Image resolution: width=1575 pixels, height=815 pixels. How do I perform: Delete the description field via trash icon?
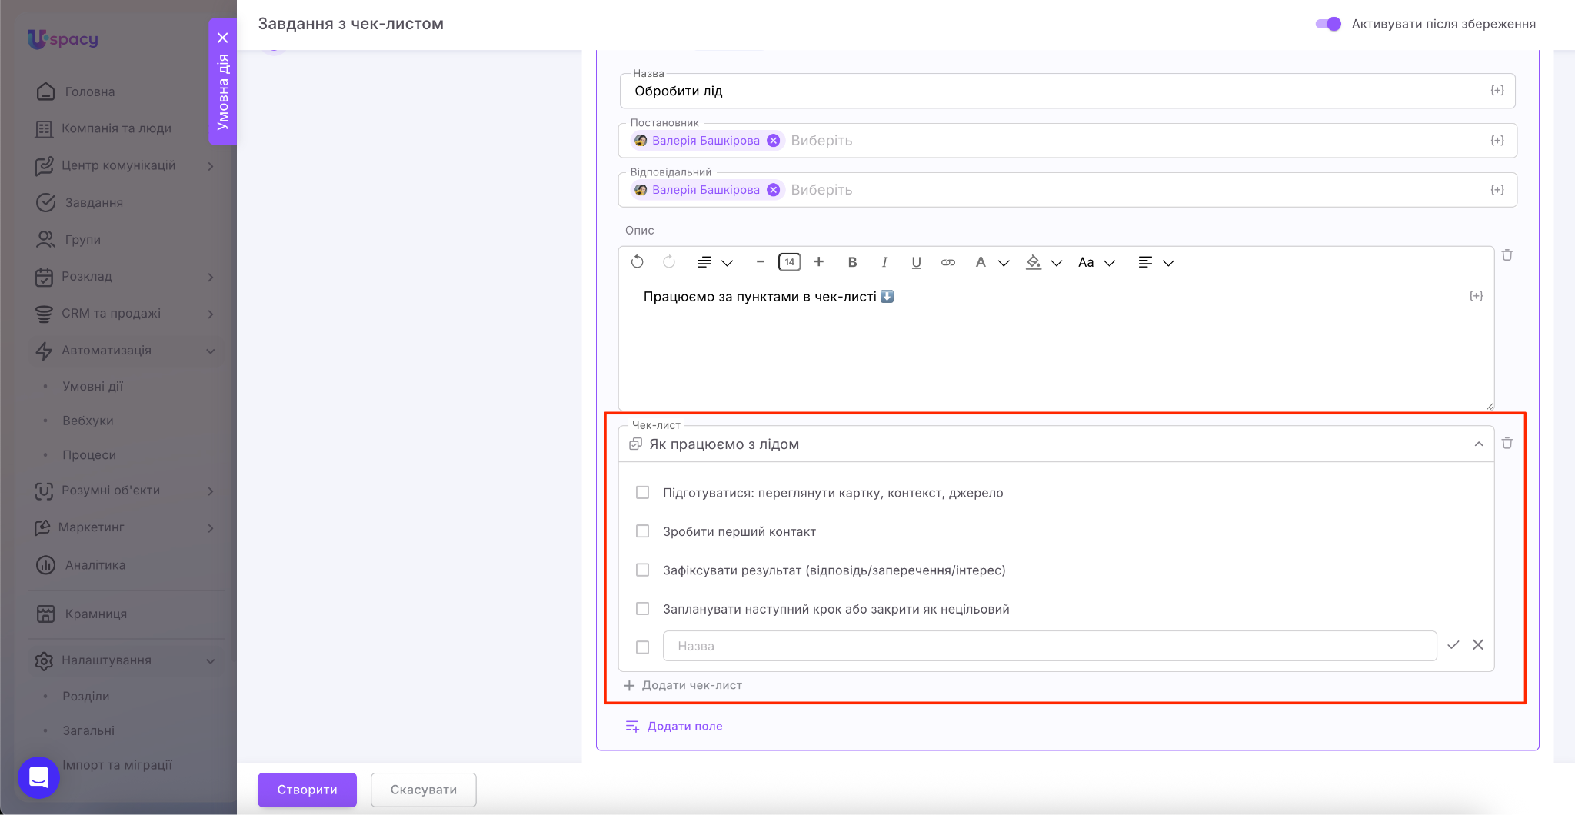pyautogui.click(x=1507, y=254)
